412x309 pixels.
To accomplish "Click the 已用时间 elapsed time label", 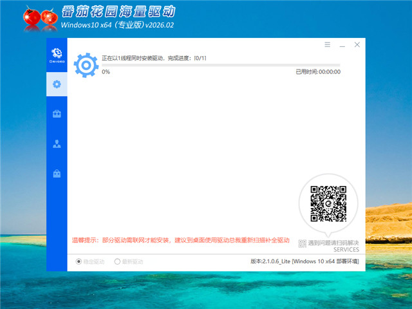I will pos(318,72).
